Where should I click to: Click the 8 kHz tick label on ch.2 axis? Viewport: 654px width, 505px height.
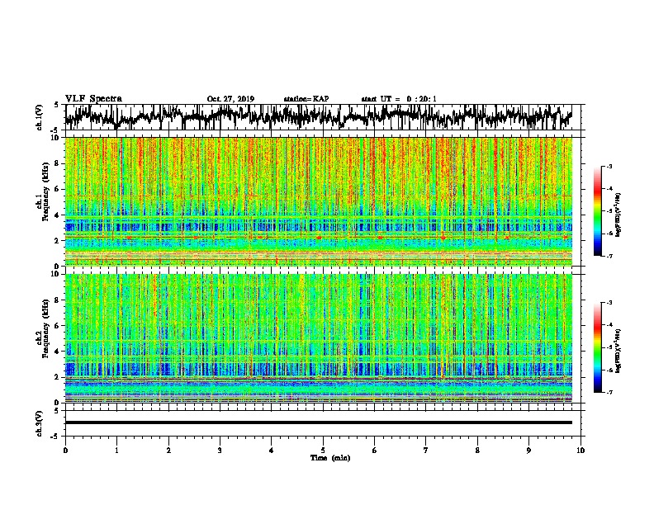57,300
